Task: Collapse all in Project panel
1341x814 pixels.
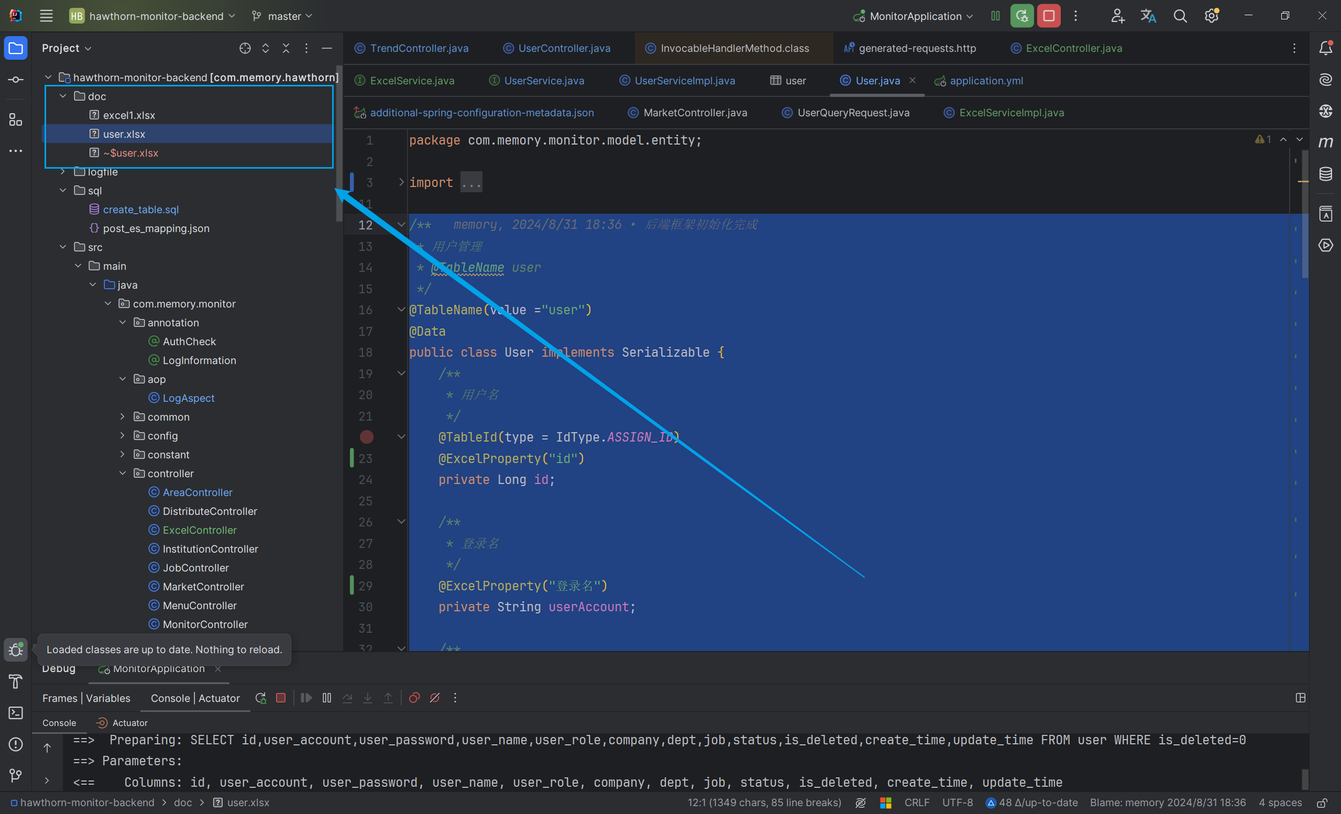Action: pos(286,48)
